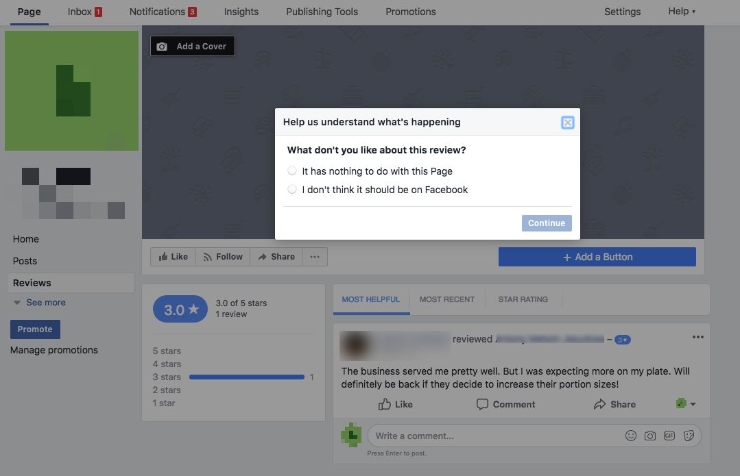The image size is (740, 476).
Task: Share the review using the arrow icon
Action: click(599, 404)
